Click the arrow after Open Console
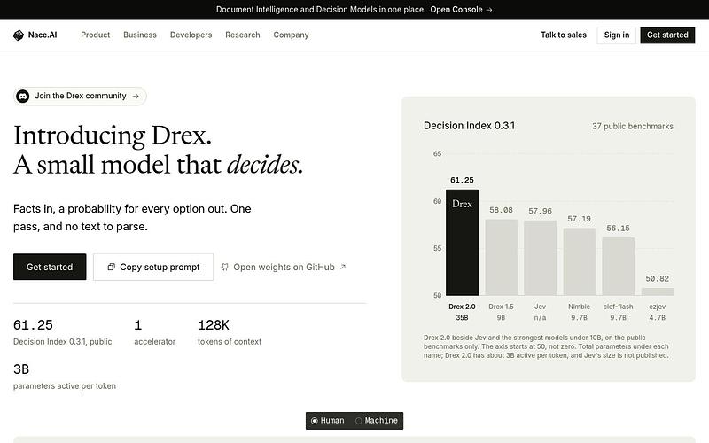This screenshot has height=443, width=709. pos(489,10)
